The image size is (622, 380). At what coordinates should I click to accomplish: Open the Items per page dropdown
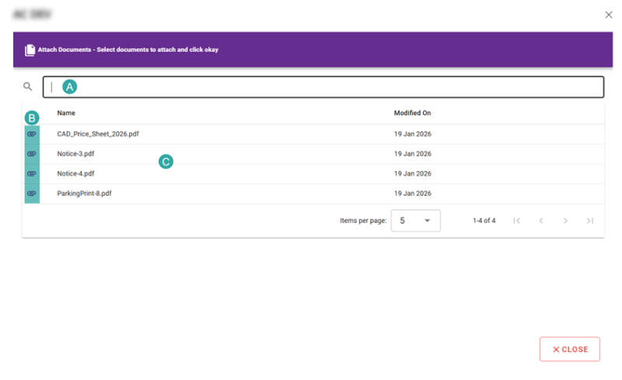(415, 221)
